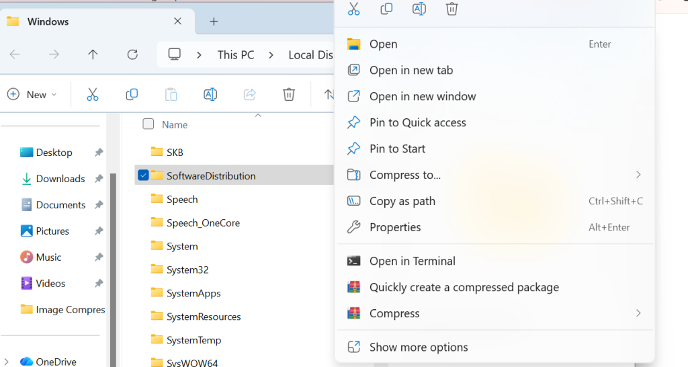Click the Delete trash icon in context menu

[452, 9]
